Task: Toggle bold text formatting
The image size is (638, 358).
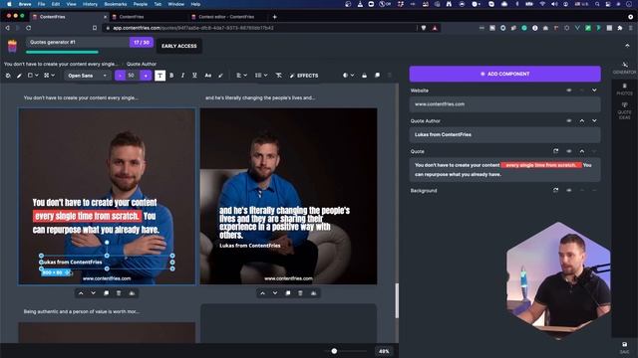Action: (171, 76)
